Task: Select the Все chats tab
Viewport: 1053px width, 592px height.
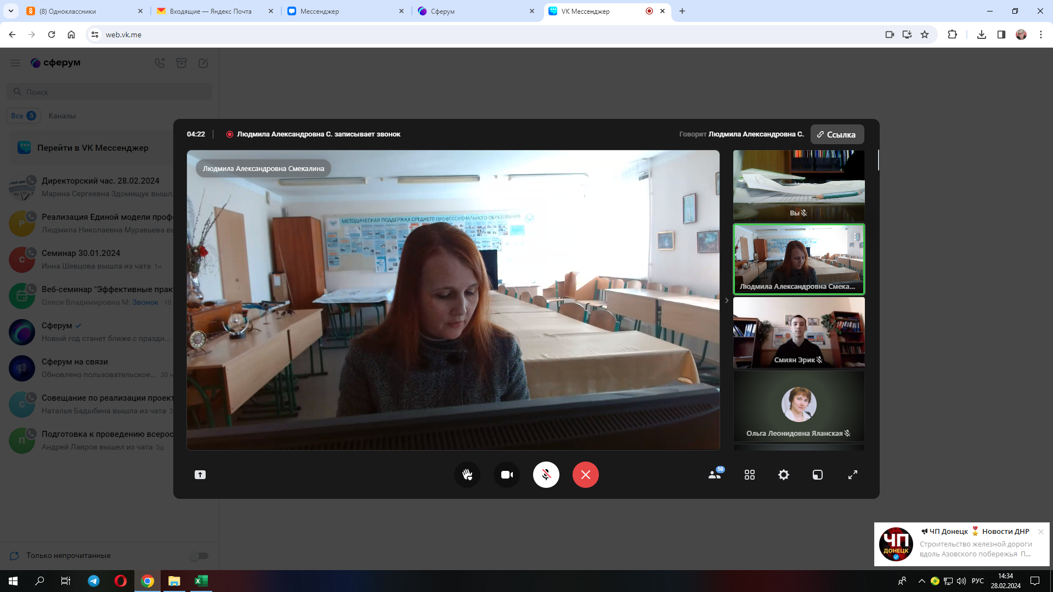Action: [x=23, y=116]
